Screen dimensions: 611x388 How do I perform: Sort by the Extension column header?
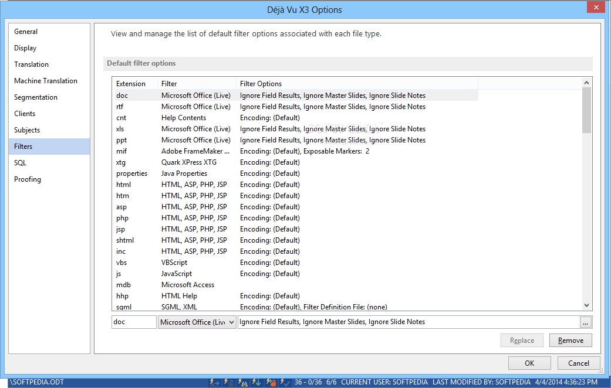135,84
